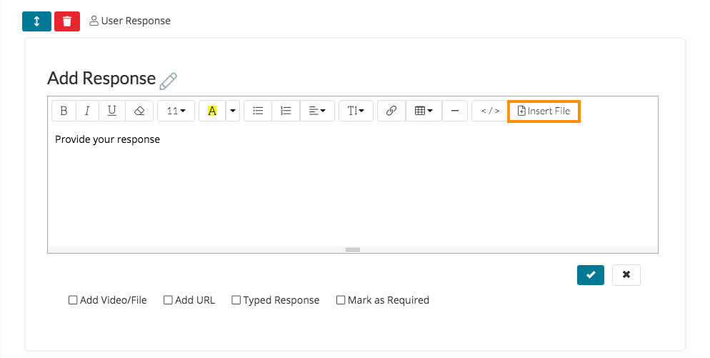Switch to code view
Image resolution: width=710 pixels, height=358 pixels.
tap(490, 111)
